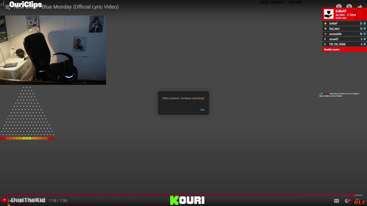The height and width of the screenshot is (206, 367).
Task: Click the Video paused. Continue watching? message
Action: click(183, 98)
